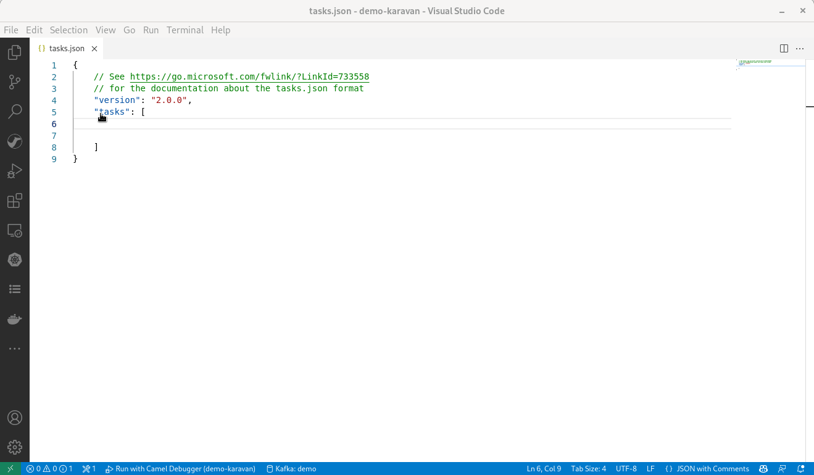Screen dimensions: 814x475
Task: Open editor actions via the ellipsis near tab area
Action: coord(800,48)
